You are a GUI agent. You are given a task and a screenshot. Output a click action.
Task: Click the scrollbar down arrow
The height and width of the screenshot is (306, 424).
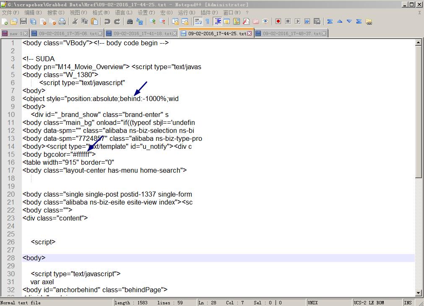(x=418, y=293)
